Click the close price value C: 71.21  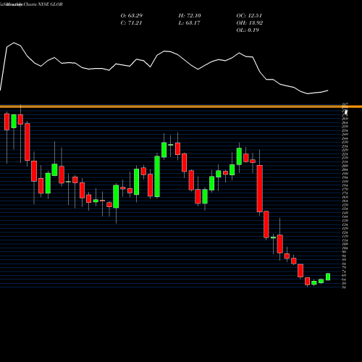131,22
